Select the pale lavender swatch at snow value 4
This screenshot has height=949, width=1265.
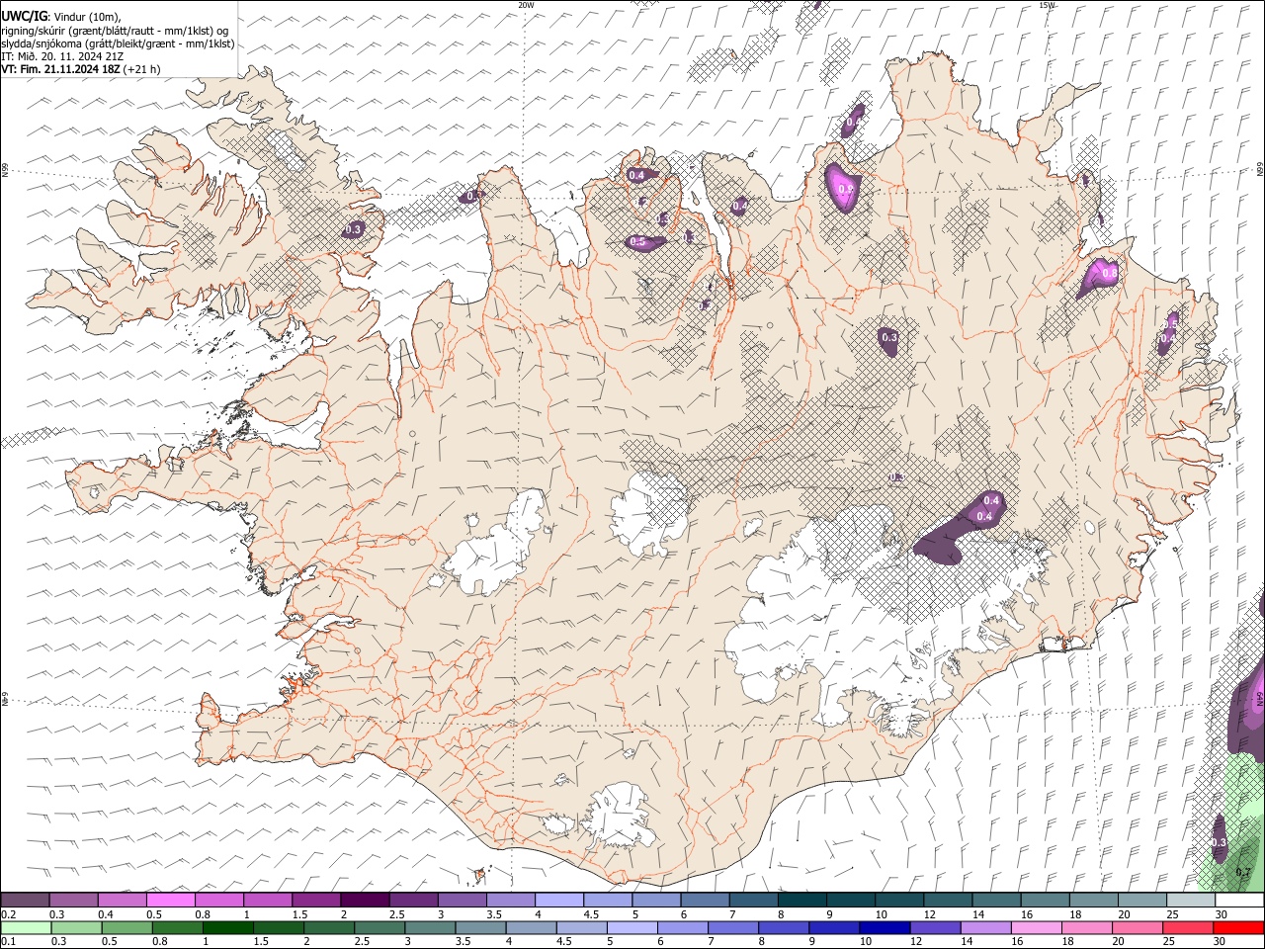[559, 900]
